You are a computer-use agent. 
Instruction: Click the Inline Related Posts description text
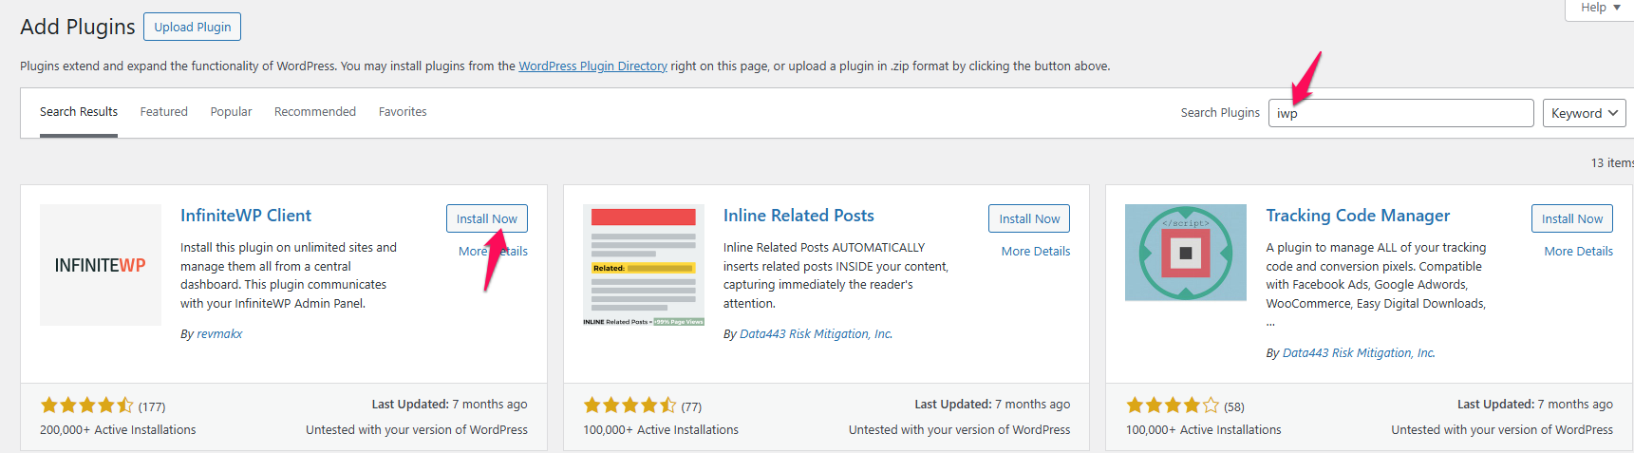pos(836,275)
